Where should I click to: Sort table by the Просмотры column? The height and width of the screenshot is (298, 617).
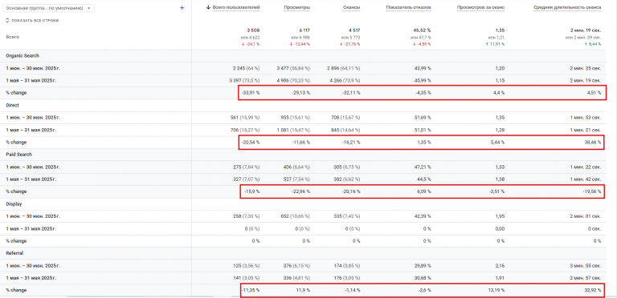296,7
